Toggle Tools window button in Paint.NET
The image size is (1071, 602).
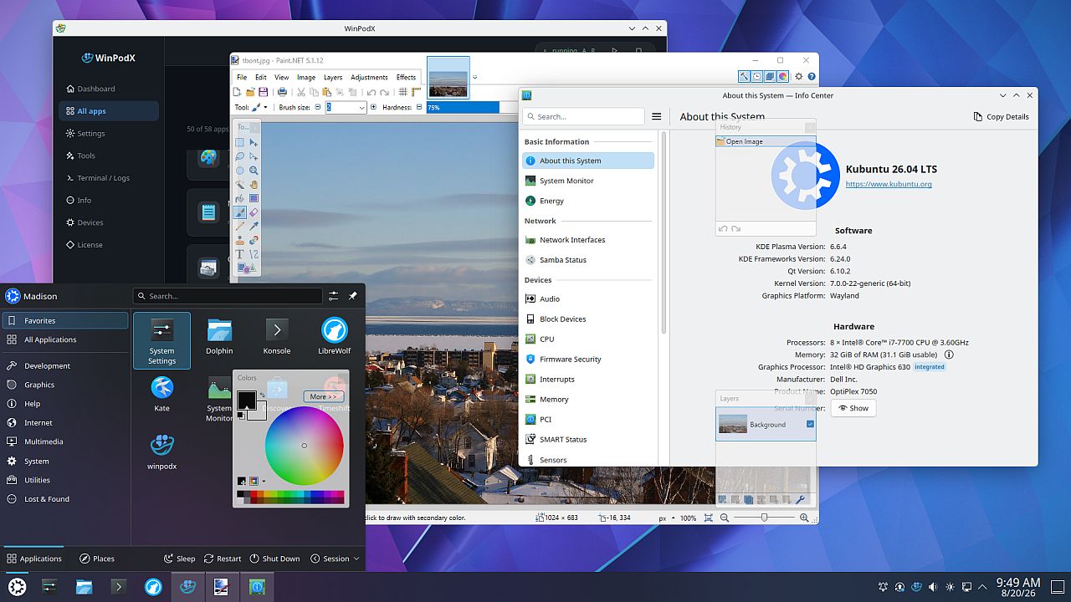pyautogui.click(x=744, y=76)
